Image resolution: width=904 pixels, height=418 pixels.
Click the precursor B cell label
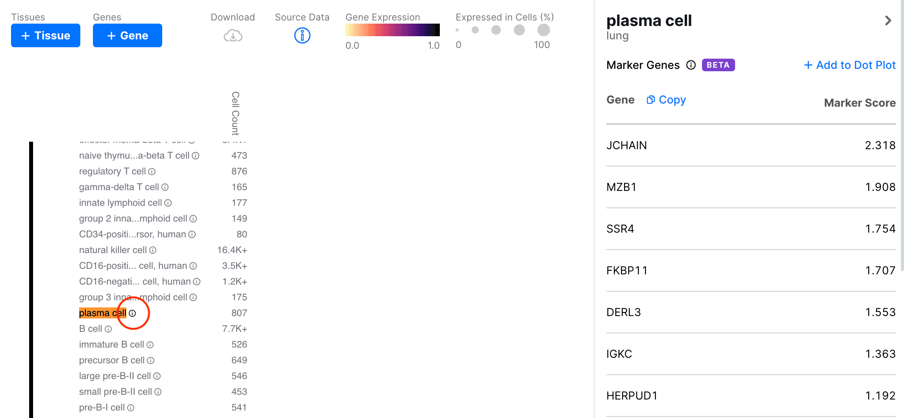click(x=112, y=361)
